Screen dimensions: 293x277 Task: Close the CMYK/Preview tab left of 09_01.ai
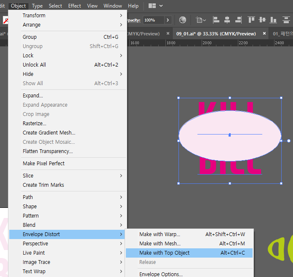point(168,33)
